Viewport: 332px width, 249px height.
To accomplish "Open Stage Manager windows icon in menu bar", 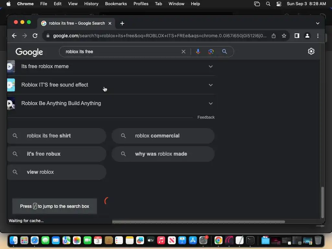I will (257, 4).
